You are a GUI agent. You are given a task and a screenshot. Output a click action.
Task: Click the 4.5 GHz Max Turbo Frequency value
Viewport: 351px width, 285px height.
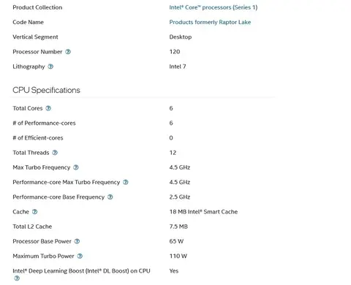point(180,167)
